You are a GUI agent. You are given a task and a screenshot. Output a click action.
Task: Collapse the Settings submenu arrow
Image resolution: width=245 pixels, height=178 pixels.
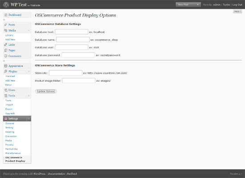29,119
